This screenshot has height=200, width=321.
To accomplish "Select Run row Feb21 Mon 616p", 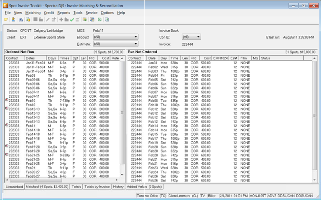I will [219, 164].
